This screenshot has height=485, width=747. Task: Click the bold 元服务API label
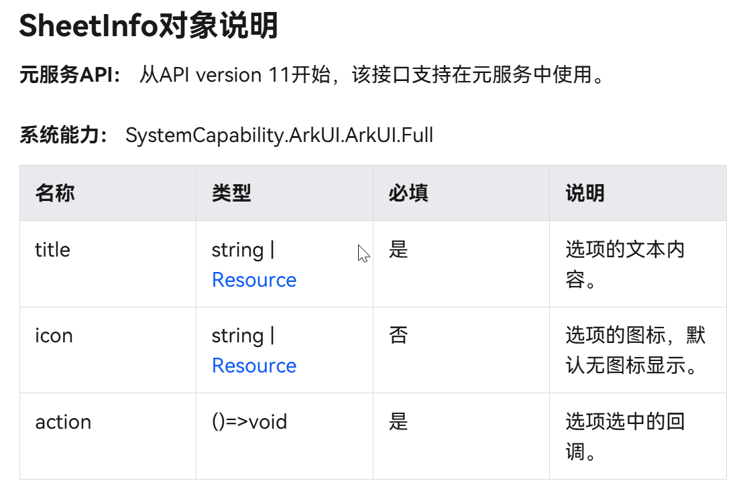click(x=70, y=75)
